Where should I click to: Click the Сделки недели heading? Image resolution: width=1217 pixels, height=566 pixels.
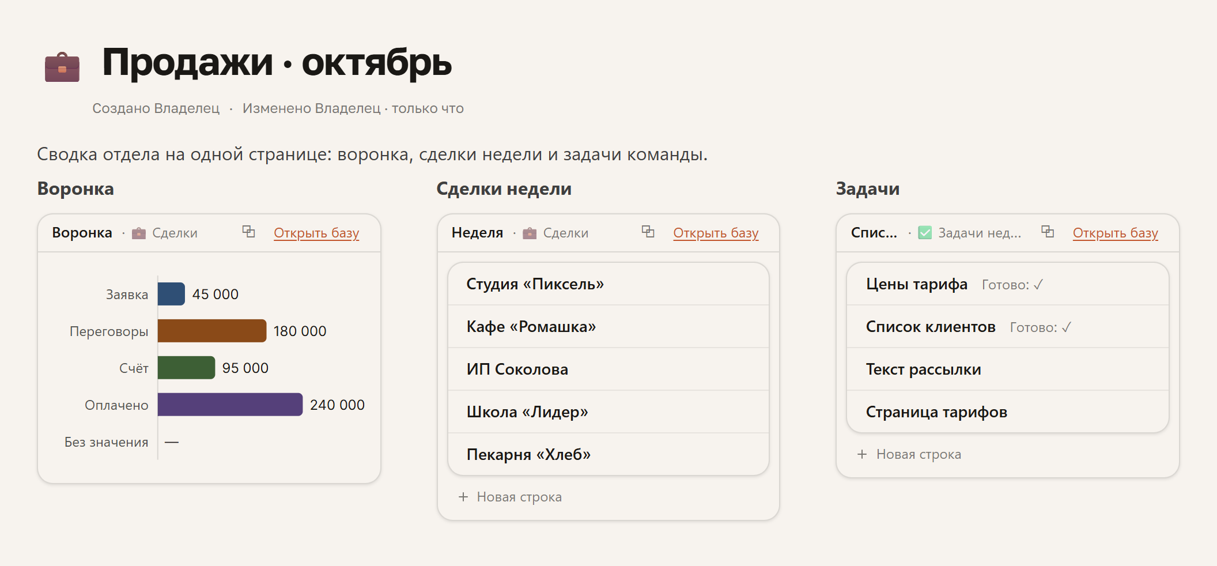(504, 189)
